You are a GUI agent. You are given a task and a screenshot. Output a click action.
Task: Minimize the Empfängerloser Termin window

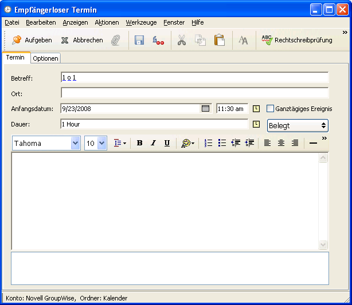[316, 10]
